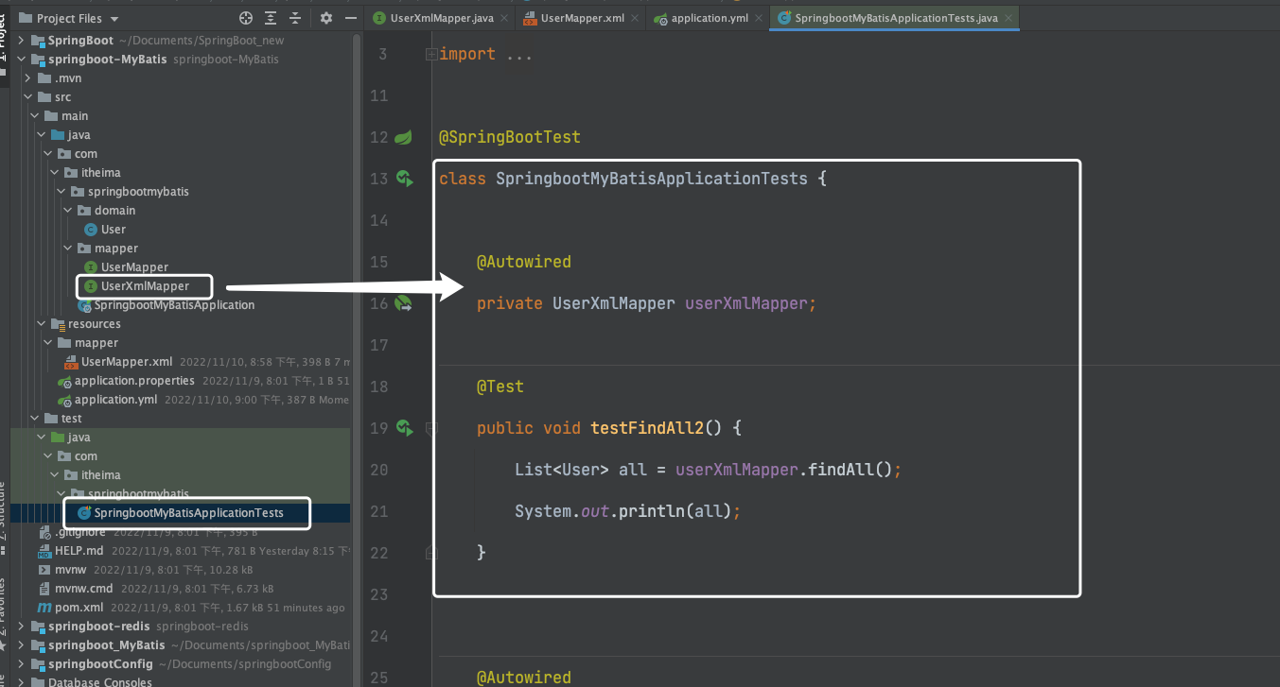
Task: Expand the springboot-redis module
Action: (x=22, y=627)
